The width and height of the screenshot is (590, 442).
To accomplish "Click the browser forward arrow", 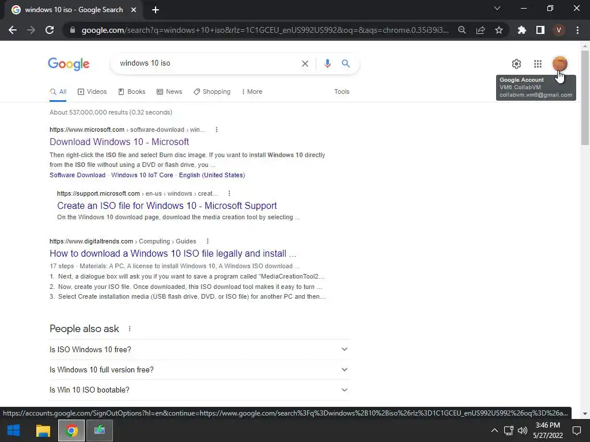I will tap(31, 30).
